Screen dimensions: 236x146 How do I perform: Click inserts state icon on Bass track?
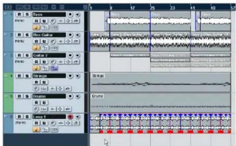60,21
